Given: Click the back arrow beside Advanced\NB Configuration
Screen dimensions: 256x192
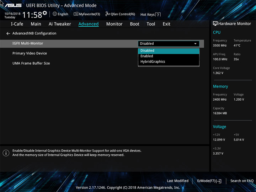Looking at the screenshot, I should (8, 33).
